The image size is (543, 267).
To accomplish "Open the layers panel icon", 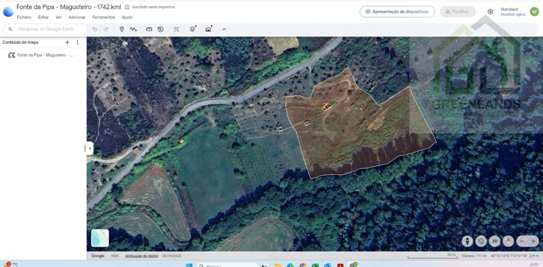I will coord(192,29).
